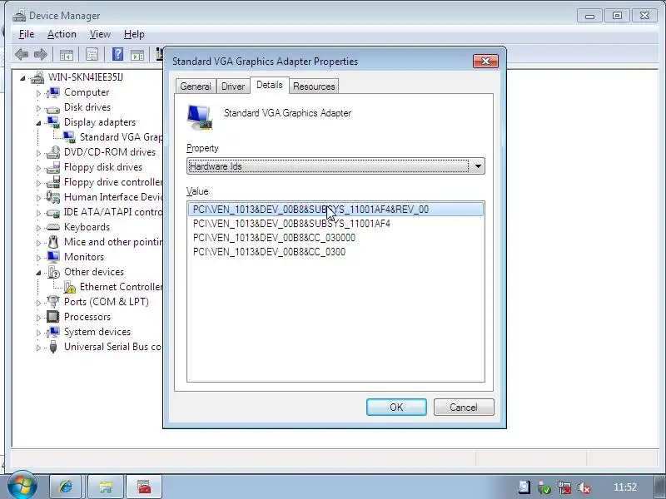
Task: Select the value ending in SUBSYS_11001AF4&REV_00
Action: pos(335,210)
